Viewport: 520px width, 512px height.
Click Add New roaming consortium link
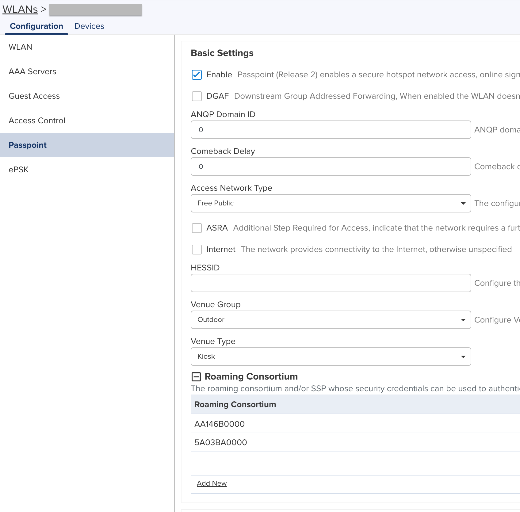click(212, 483)
